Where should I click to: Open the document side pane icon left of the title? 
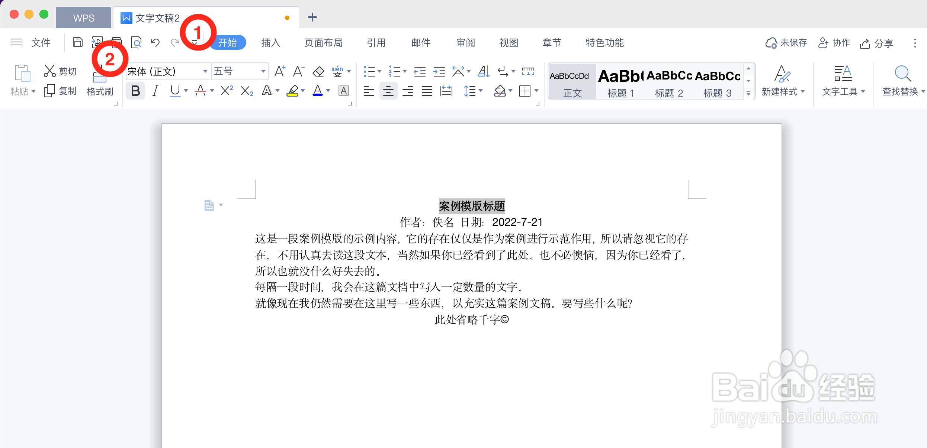click(x=209, y=205)
